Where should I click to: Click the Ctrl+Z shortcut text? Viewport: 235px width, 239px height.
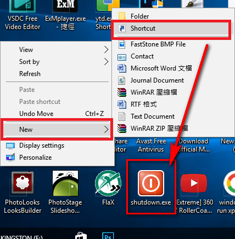pyautogui.click(x=94, y=114)
